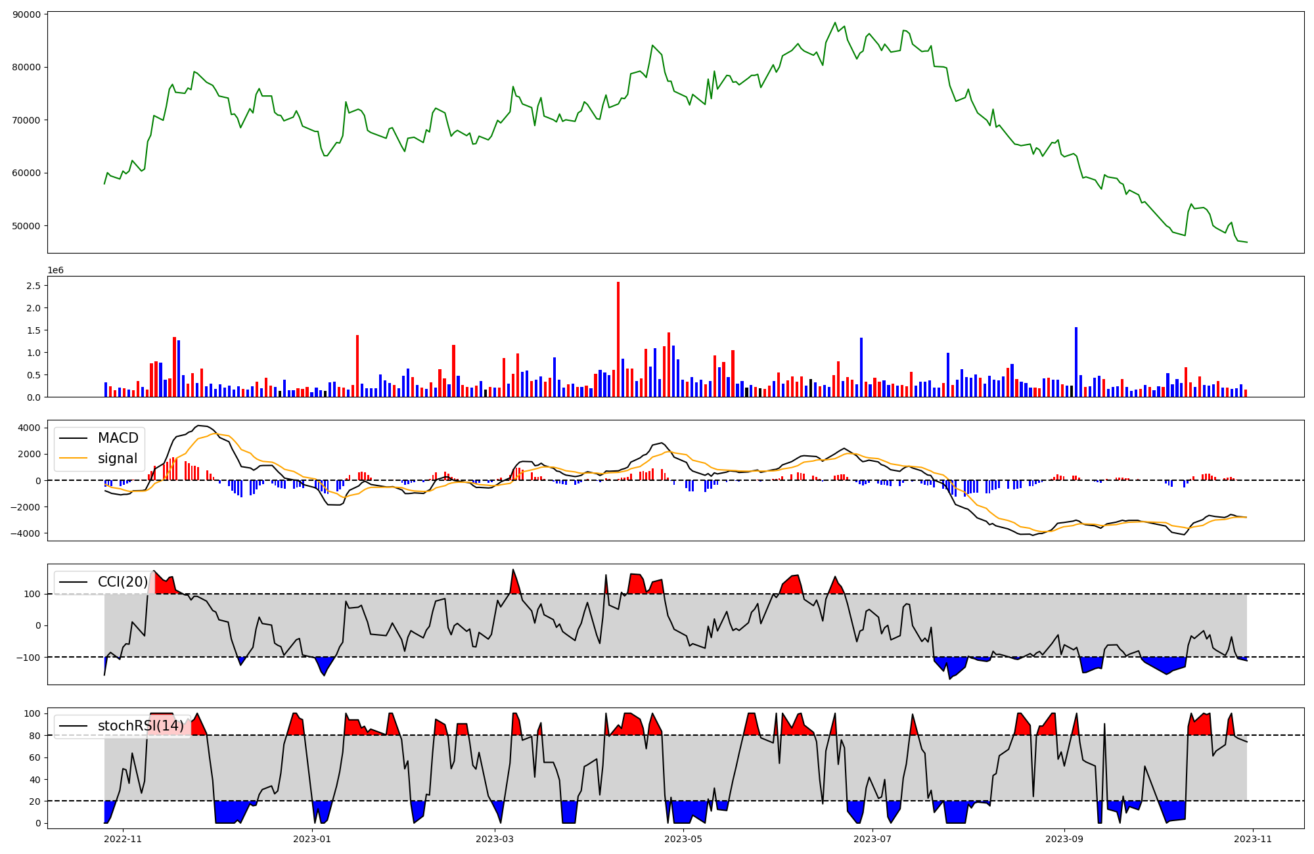Click the 2023-01 x-axis date label
1314x854 pixels.
[311, 838]
